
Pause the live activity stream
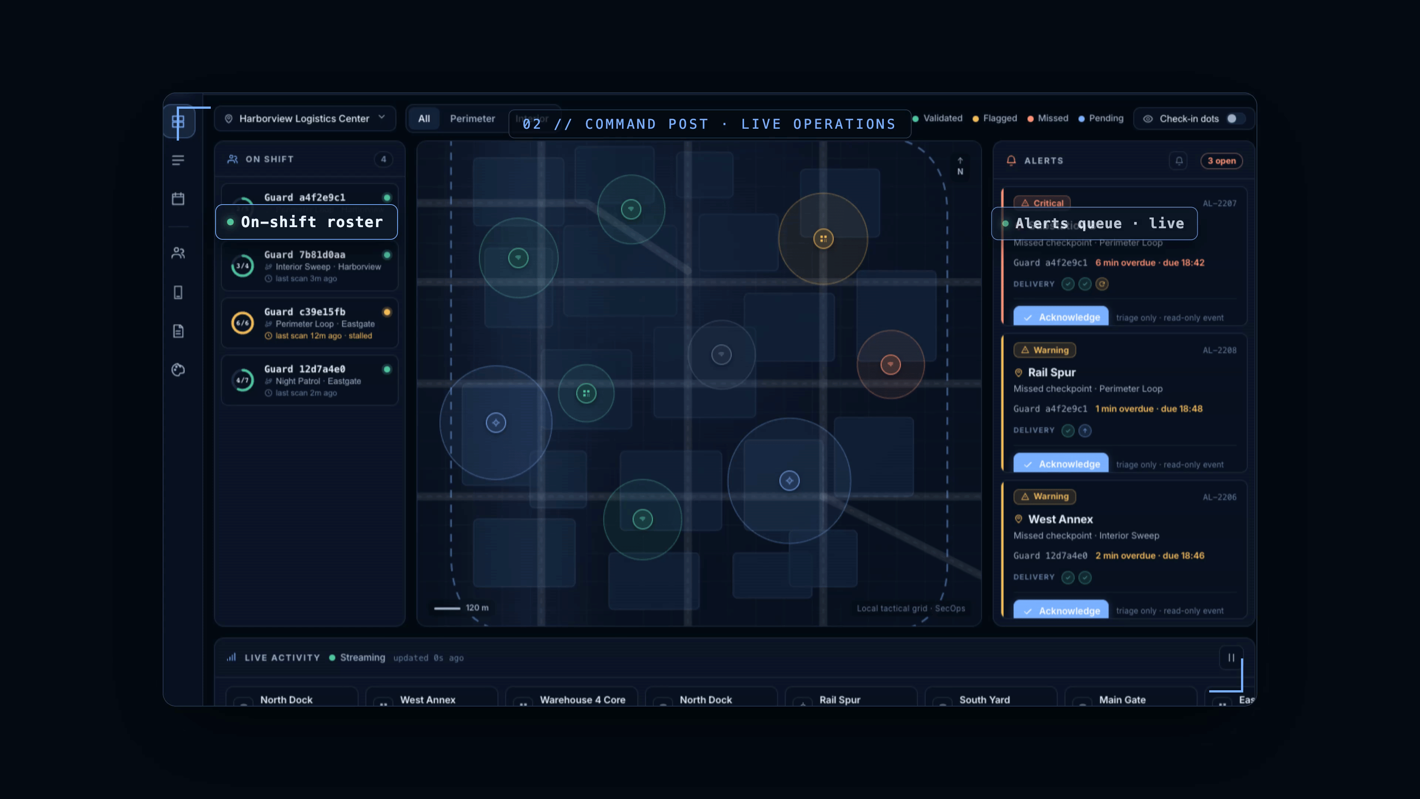1231,657
